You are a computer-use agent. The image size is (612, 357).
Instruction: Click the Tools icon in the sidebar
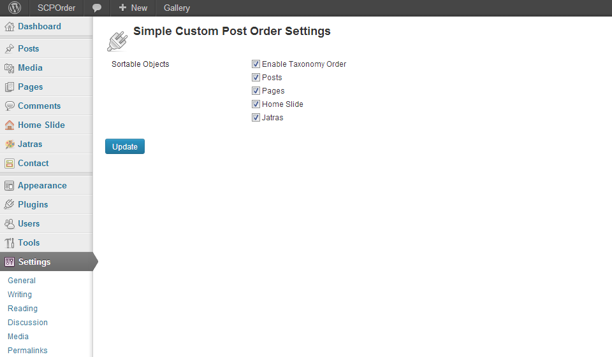10,243
